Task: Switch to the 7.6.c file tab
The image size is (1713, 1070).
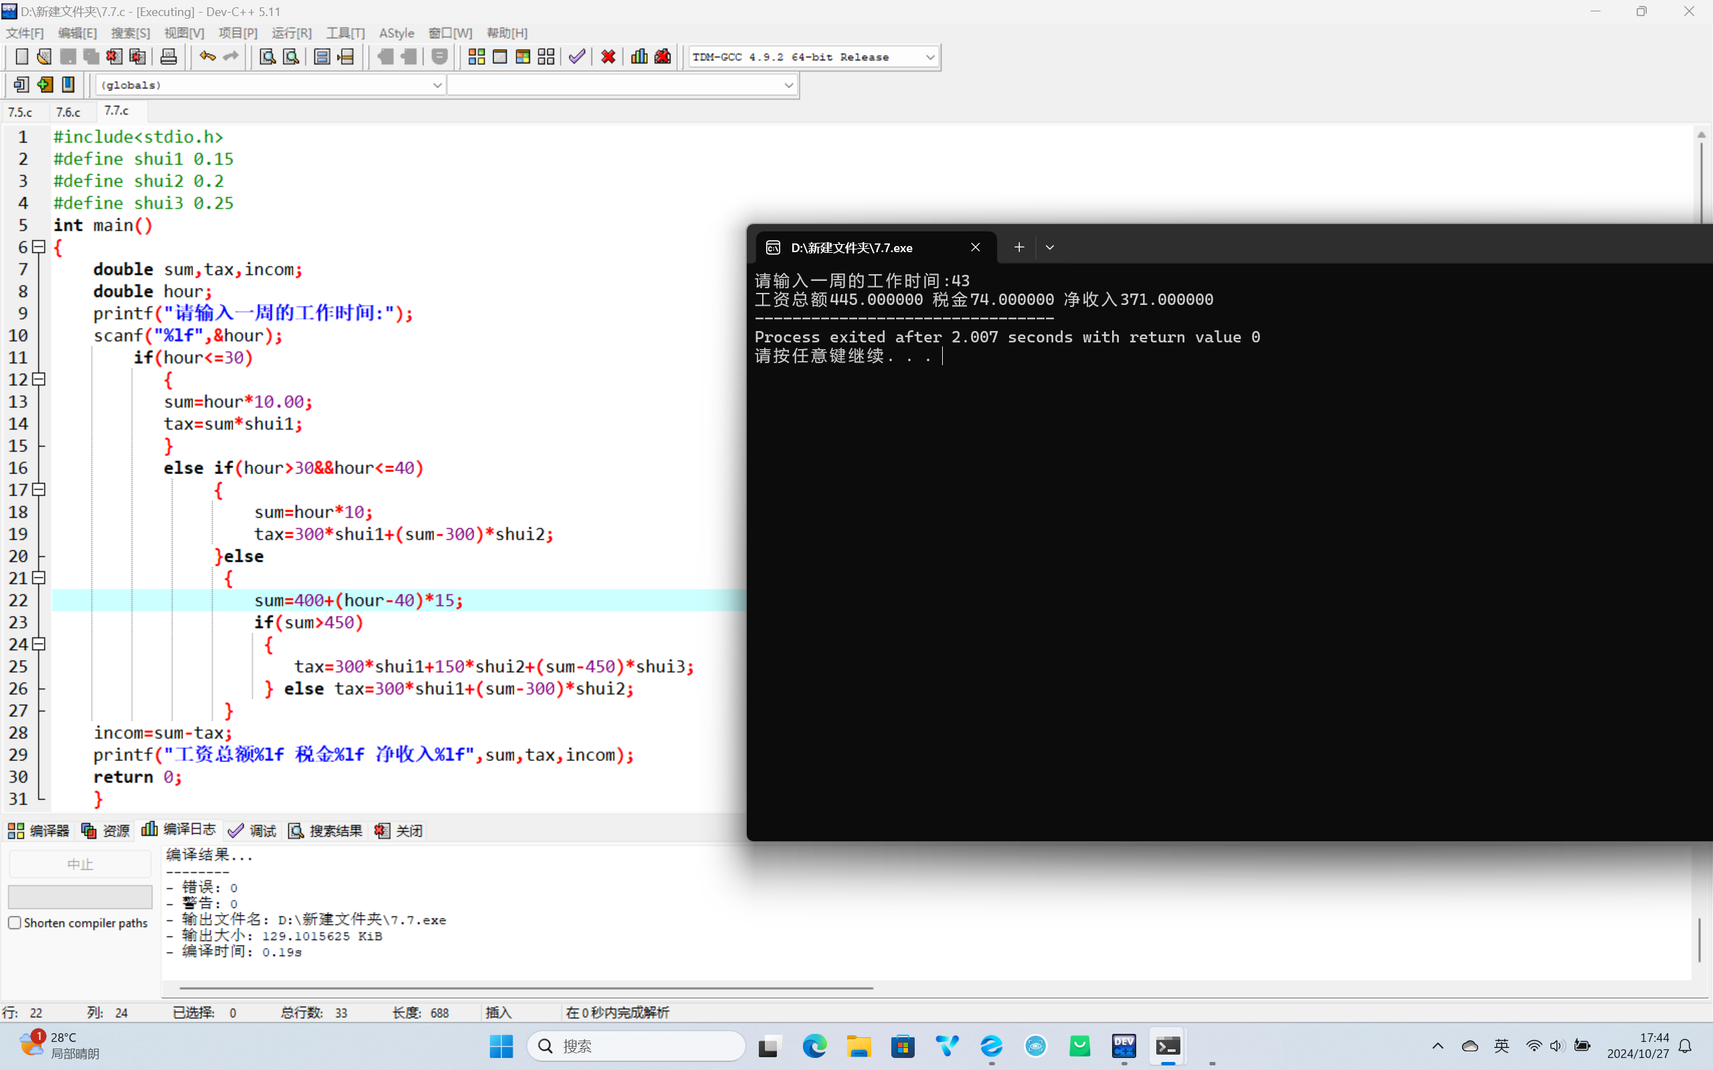Action: [x=68, y=112]
